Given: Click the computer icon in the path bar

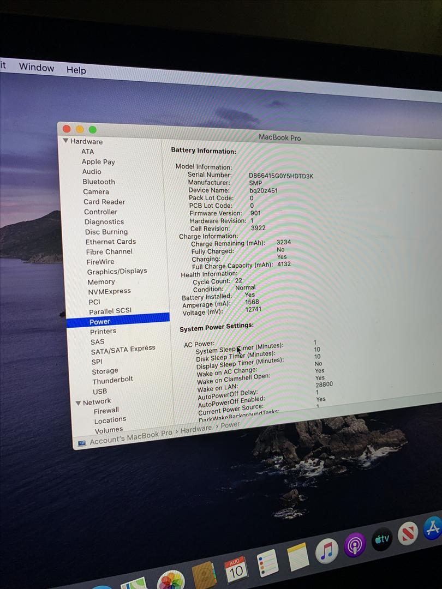Looking at the screenshot, I should coord(81,443).
